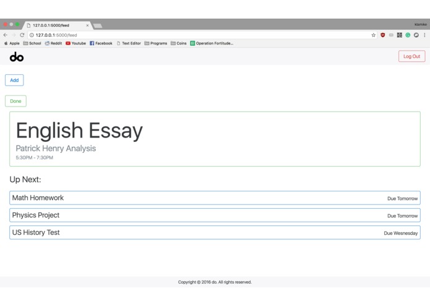Open the QR code extension icon
The width and height of the screenshot is (430, 306).
point(400,35)
